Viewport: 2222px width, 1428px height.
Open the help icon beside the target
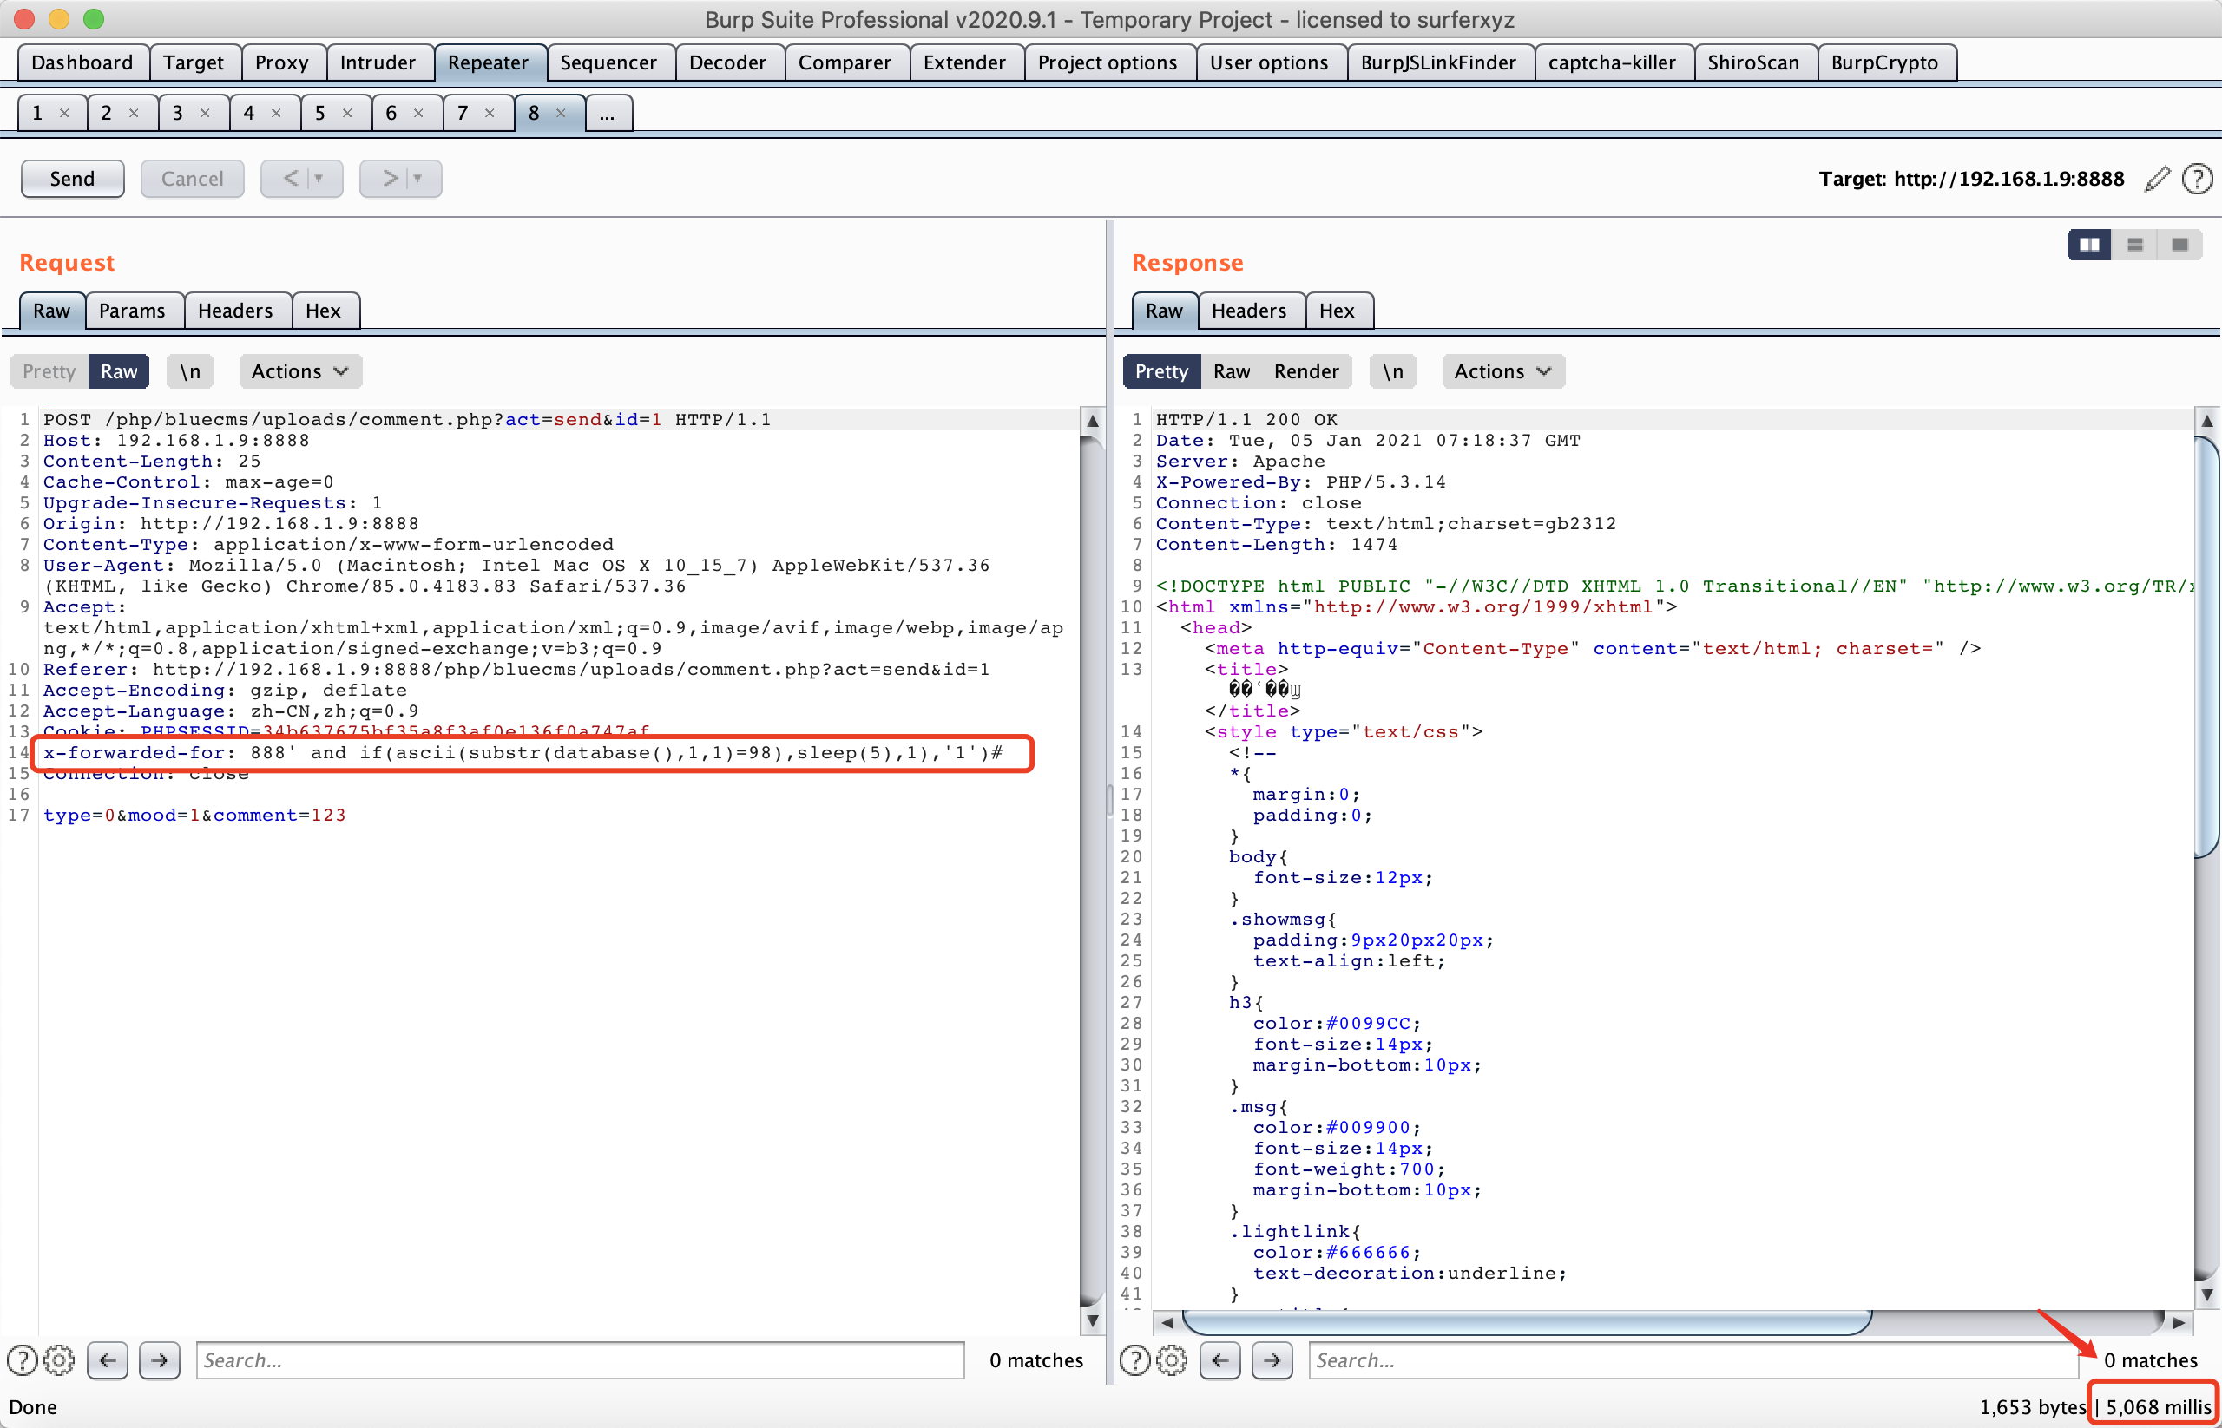pyautogui.click(x=2197, y=178)
